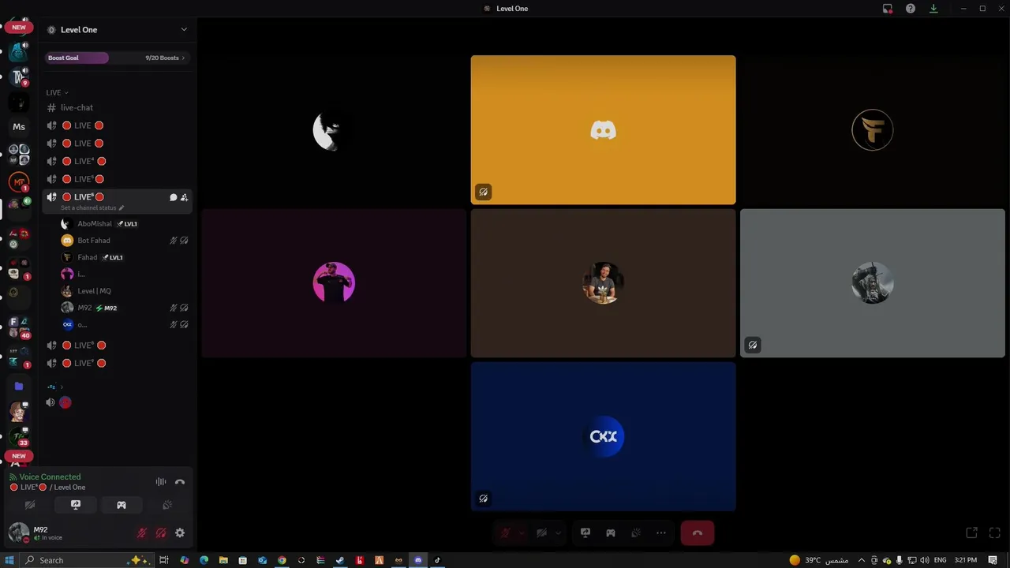The height and width of the screenshot is (568, 1010).
Task: Undeafen in the M92 user panel
Action: [x=161, y=533]
